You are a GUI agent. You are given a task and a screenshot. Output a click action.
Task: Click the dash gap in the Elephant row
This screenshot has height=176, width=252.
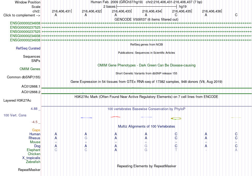[x=206, y=150]
